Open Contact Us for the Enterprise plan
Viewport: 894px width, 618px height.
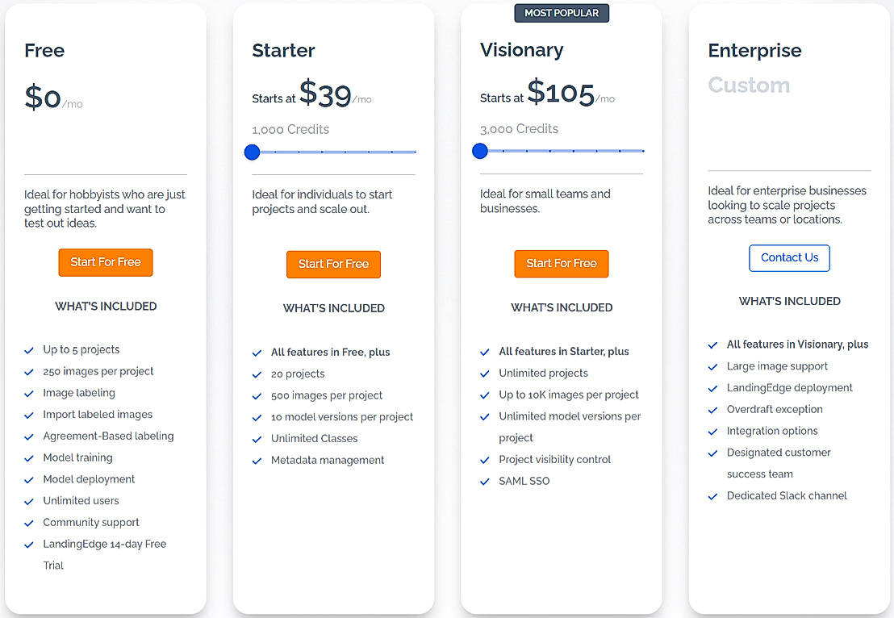(789, 258)
